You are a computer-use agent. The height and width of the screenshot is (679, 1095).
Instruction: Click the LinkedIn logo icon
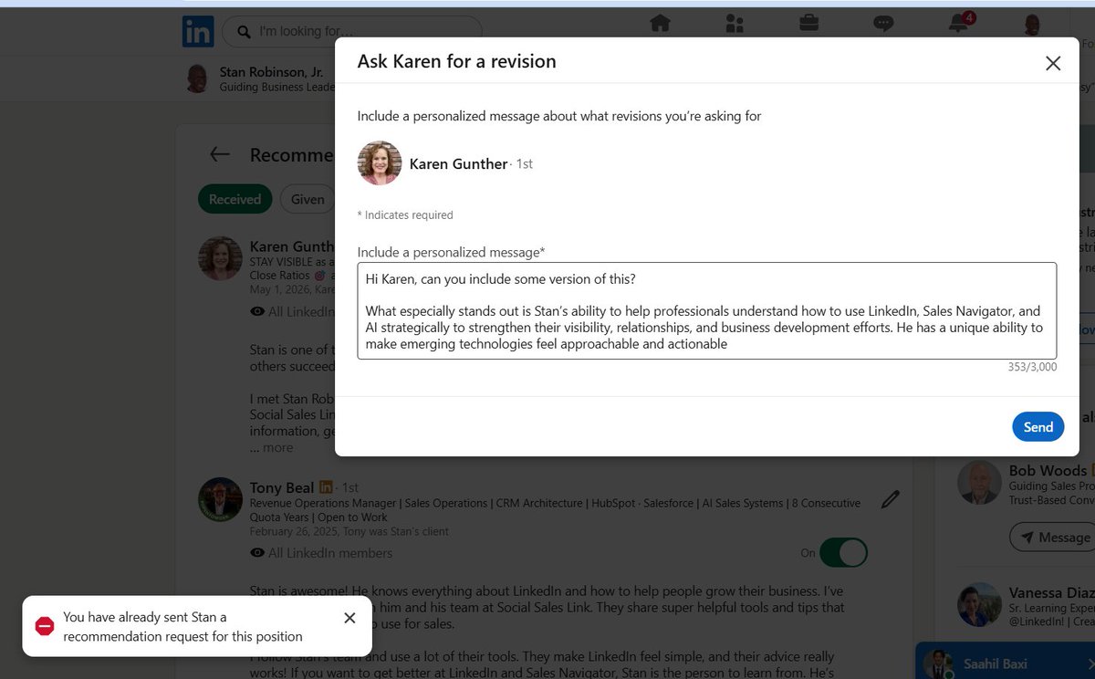tap(198, 31)
